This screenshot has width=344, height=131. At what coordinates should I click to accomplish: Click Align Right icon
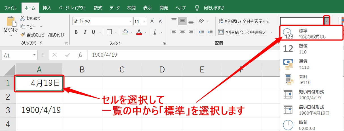tap(191, 32)
